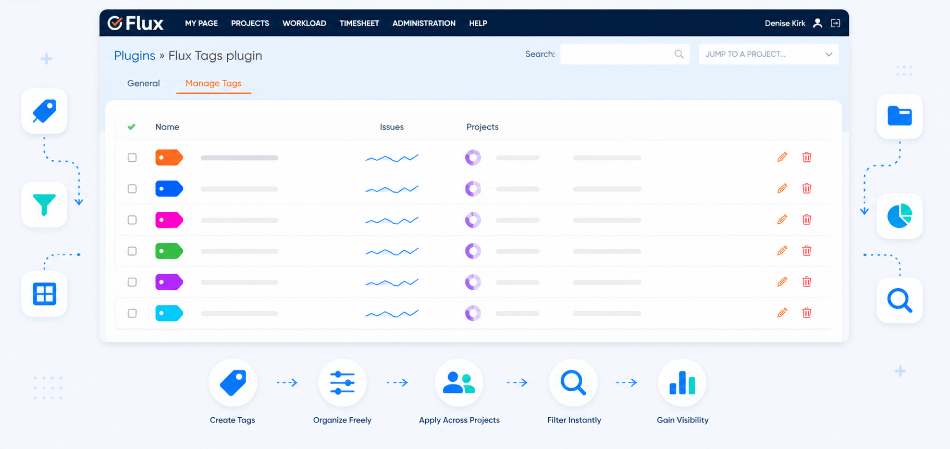The height and width of the screenshot is (449, 950).
Task: Edit the purple tag with pencil icon
Action: (782, 281)
